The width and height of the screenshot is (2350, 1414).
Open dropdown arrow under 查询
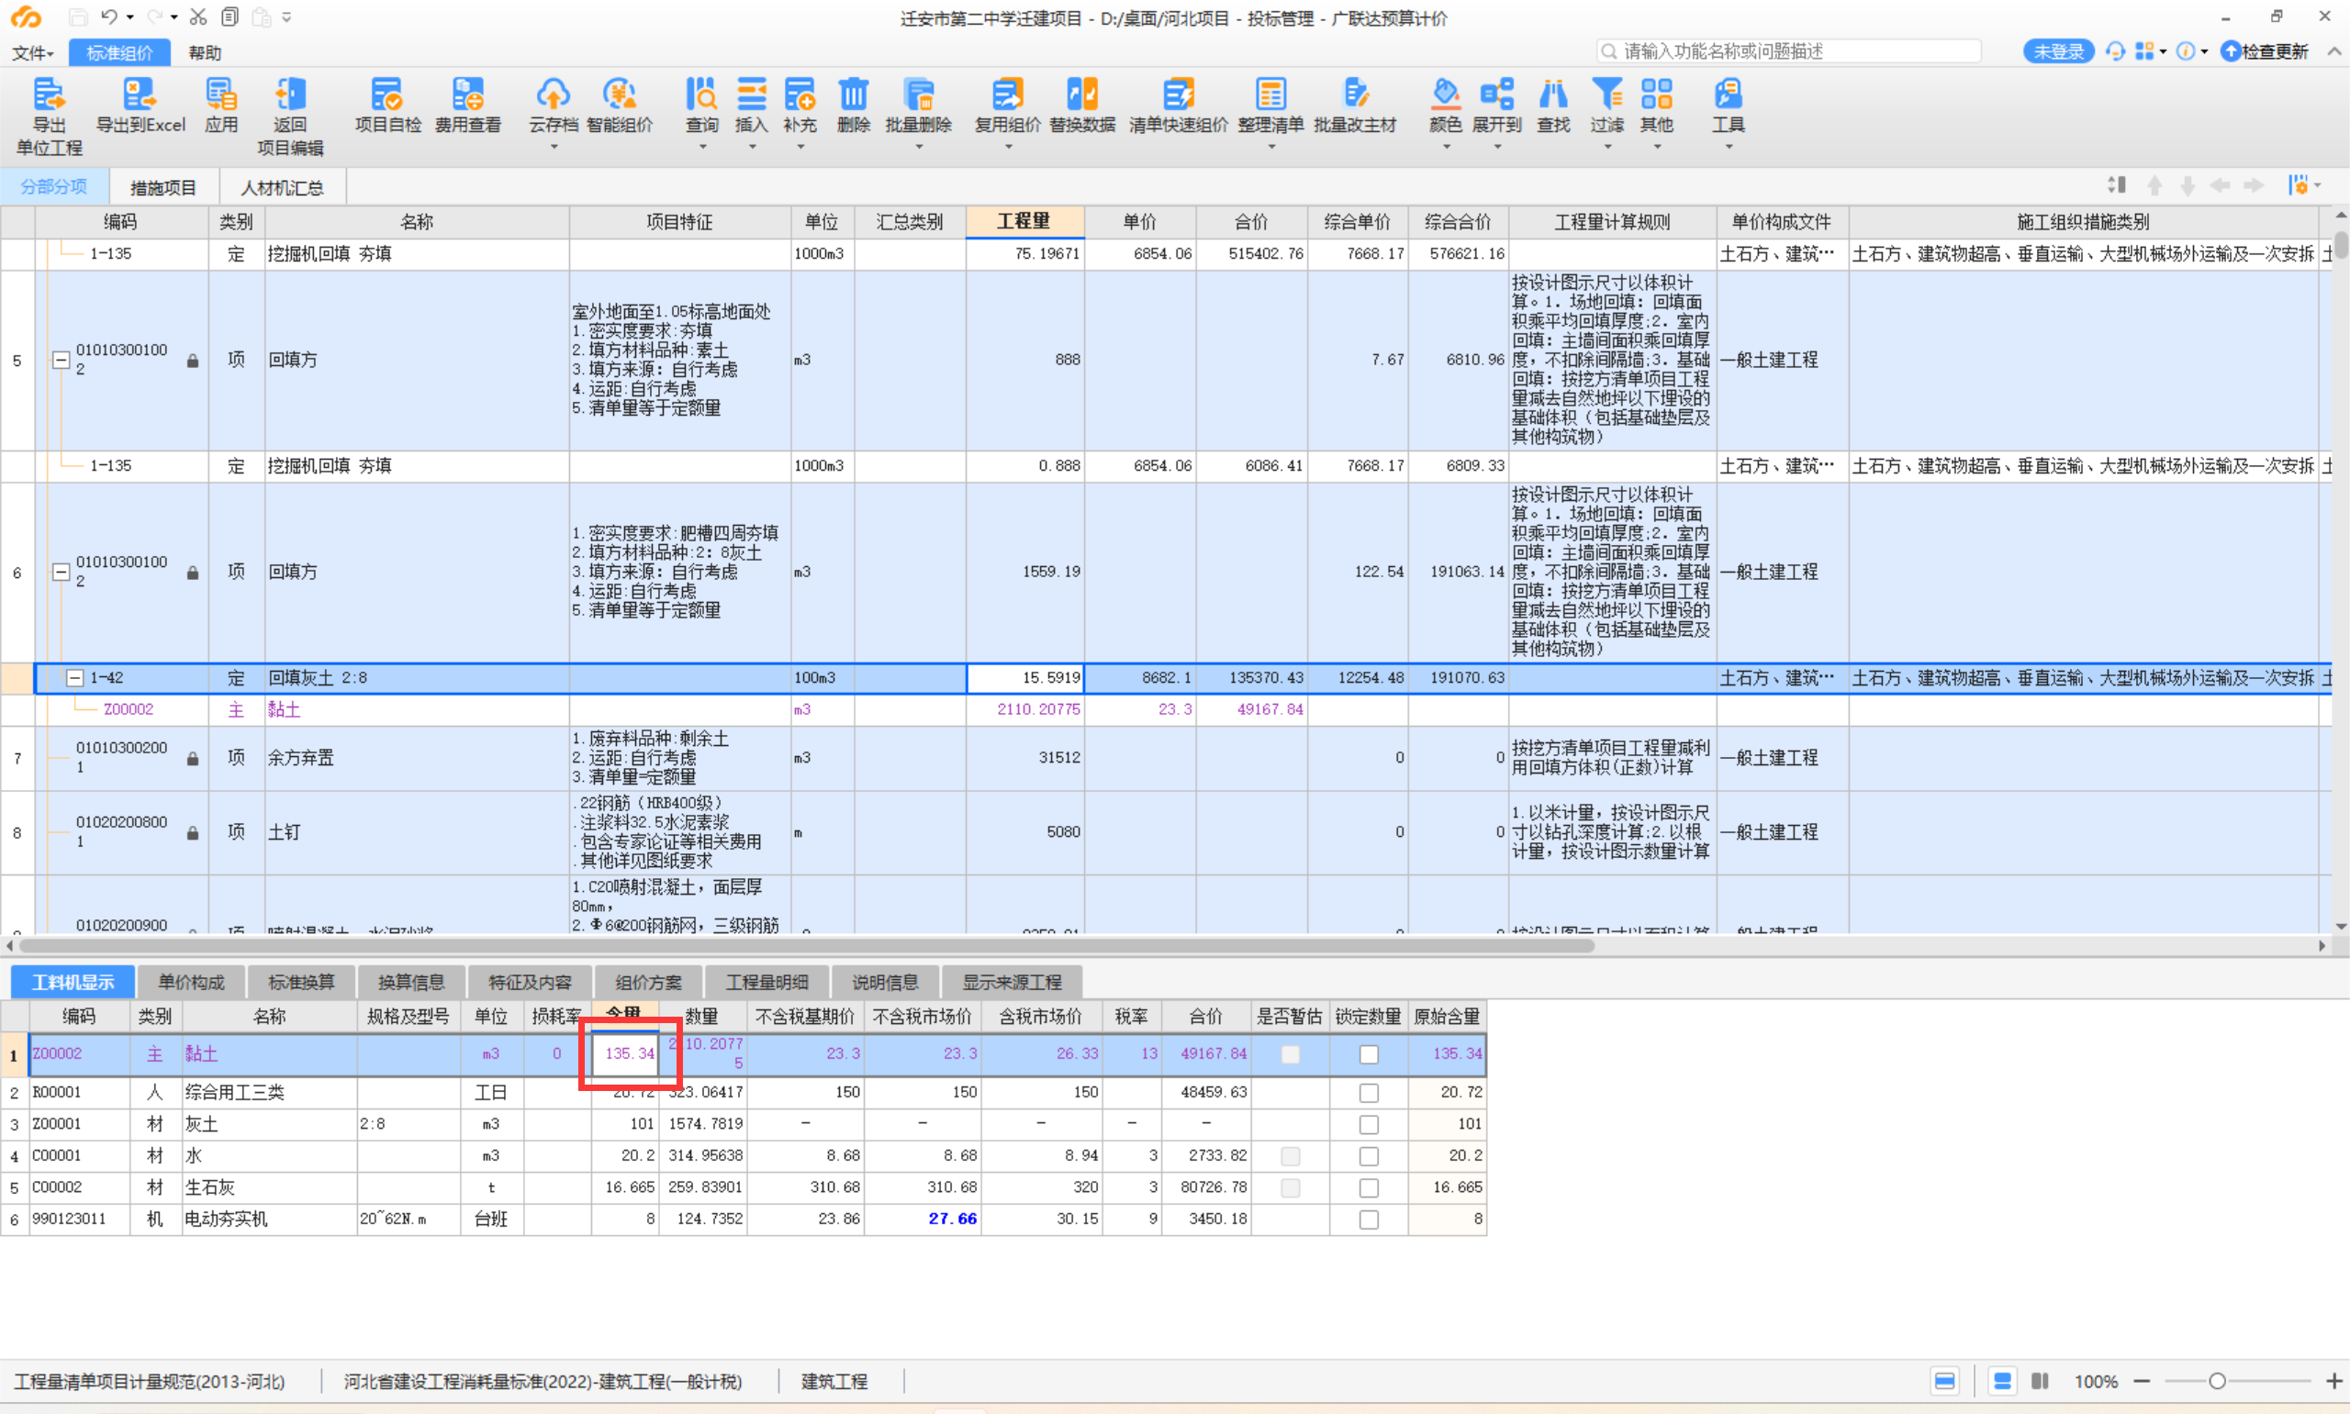[x=702, y=147]
